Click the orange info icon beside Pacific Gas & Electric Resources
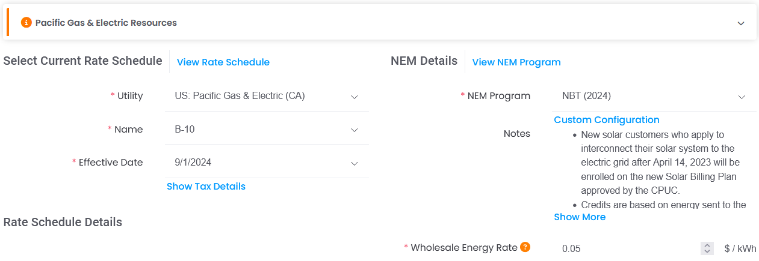The width and height of the screenshot is (759, 261). pos(26,22)
